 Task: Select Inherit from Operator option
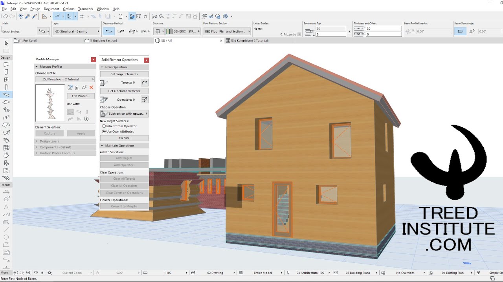[119, 126]
